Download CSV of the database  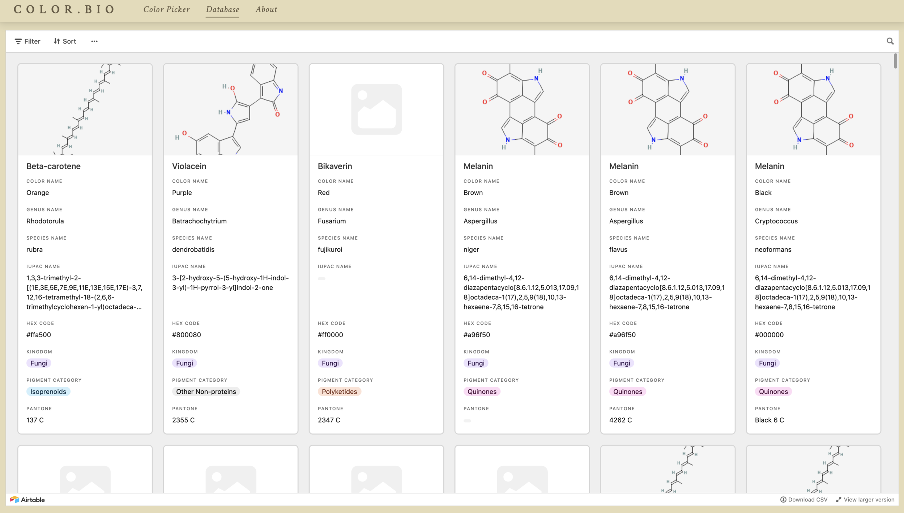pos(804,500)
